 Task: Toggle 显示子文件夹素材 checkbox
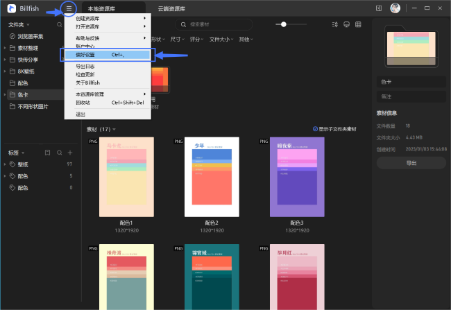point(315,129)
